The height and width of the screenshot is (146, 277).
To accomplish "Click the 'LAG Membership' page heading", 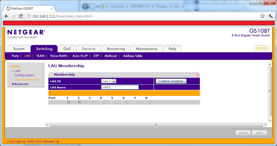I will (66, 66).
